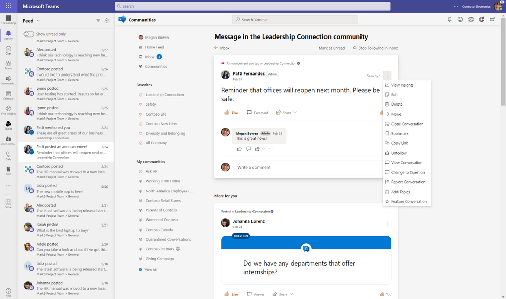This screenshot has width=506, height=299.
Task: Open Viva Insights in the rail
Action: [x=8, y=110]
